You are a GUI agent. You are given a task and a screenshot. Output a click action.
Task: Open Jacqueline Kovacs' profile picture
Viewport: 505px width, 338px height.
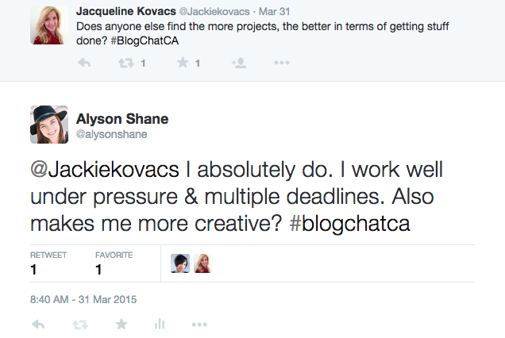[x=49, y=25]
